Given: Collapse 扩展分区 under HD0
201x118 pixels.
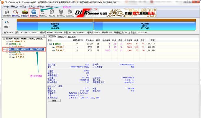Looking at the screenshot, I should (7, 44).
